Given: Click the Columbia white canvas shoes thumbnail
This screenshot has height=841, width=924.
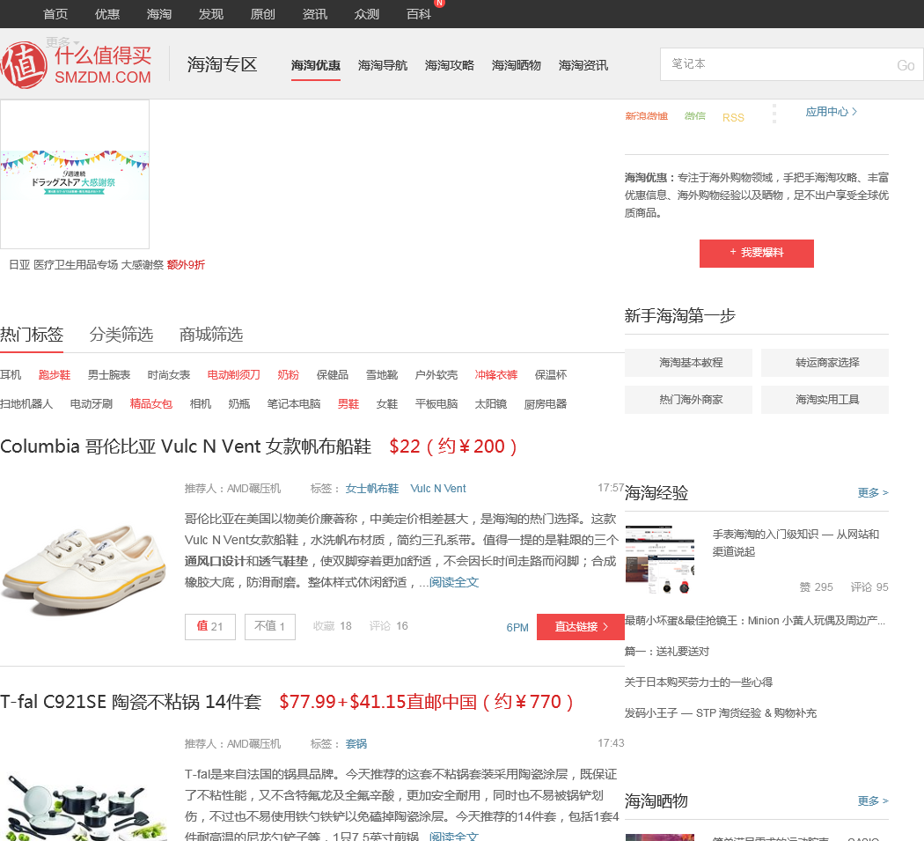Looking at the screenshot, I should 84,569.
